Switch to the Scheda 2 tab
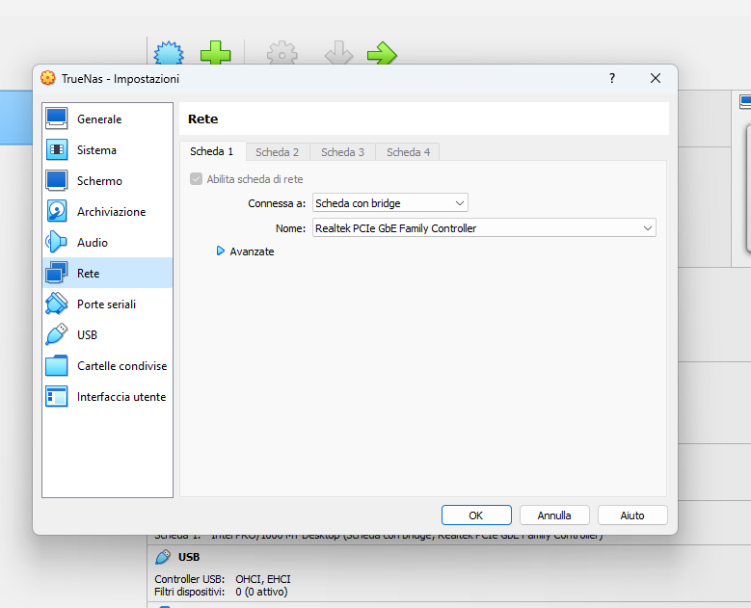 point(278,152)
